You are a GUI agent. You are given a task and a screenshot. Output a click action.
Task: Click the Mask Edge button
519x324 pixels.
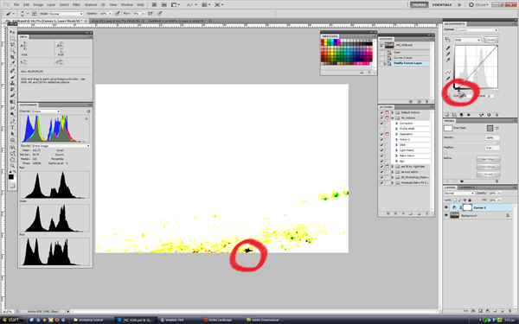tap(488, 159)
